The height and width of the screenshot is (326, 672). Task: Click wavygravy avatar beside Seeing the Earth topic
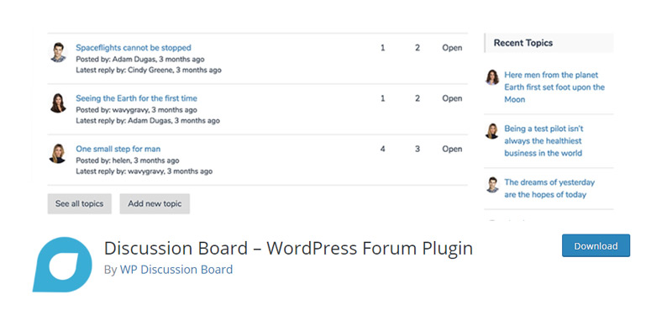coord(58,103)
